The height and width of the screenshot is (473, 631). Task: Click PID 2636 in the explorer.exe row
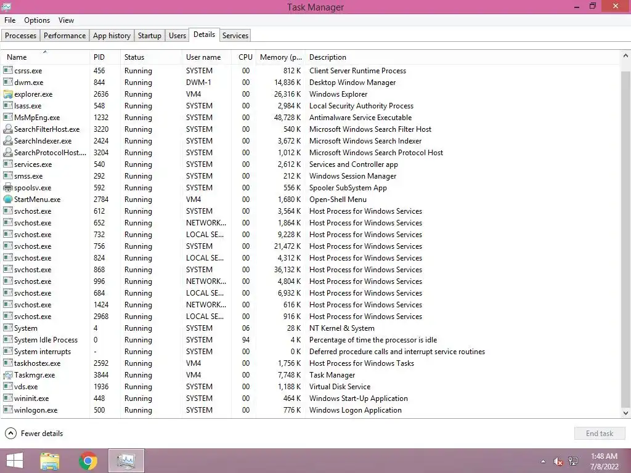pyautogui.click(x=101, y=94)
